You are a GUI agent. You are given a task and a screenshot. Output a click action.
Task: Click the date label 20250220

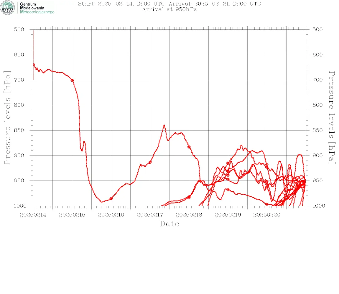pos(267,215)
